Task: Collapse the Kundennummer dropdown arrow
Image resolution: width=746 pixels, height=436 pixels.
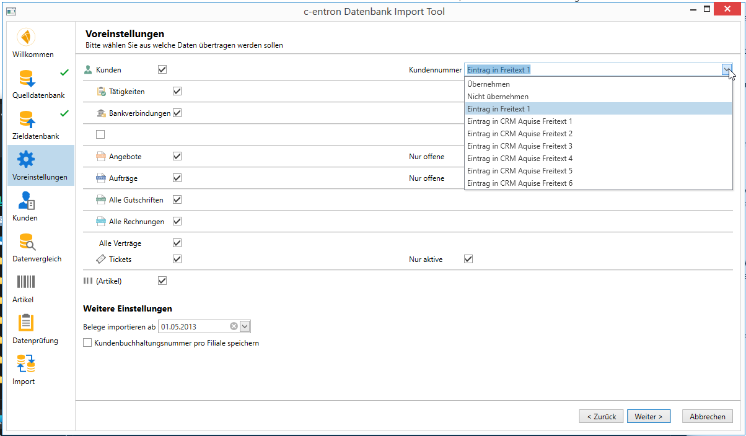Action: point(726,70)
